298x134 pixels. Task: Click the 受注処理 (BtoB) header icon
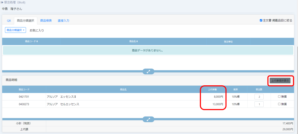tap(2, 2)
